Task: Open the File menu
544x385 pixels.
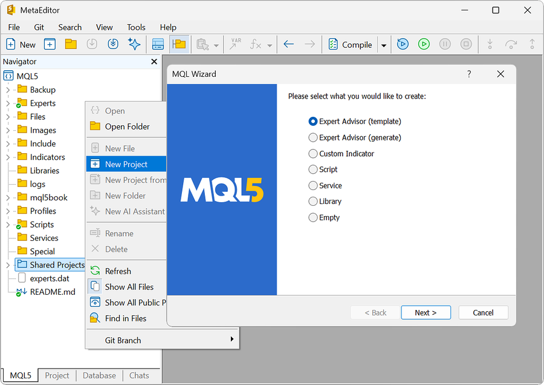Action: click(x=14, y=27)
